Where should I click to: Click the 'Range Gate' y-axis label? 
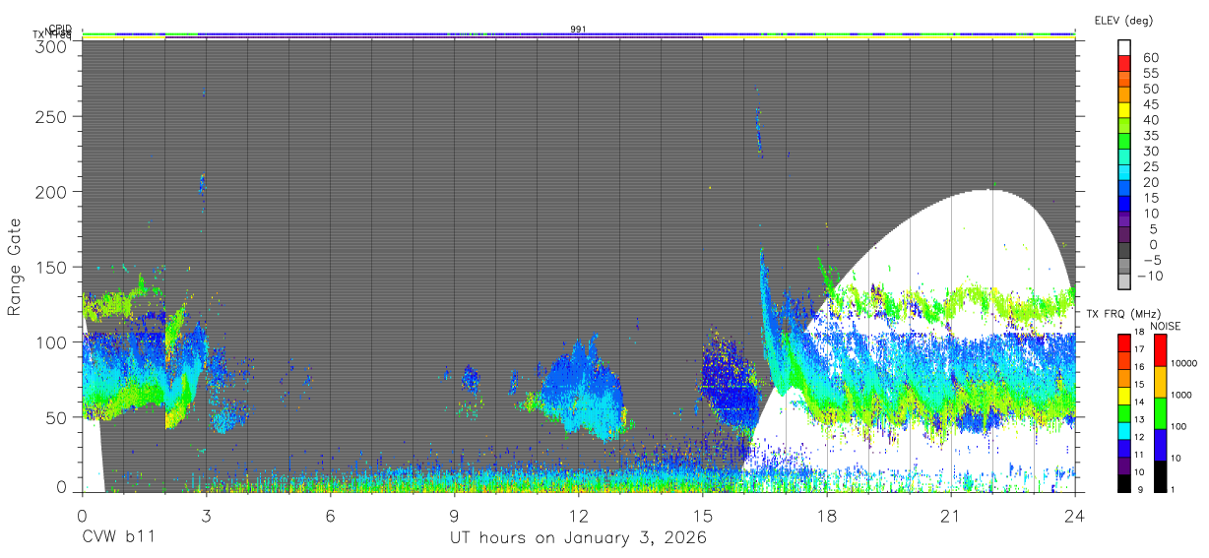[15, 267]
